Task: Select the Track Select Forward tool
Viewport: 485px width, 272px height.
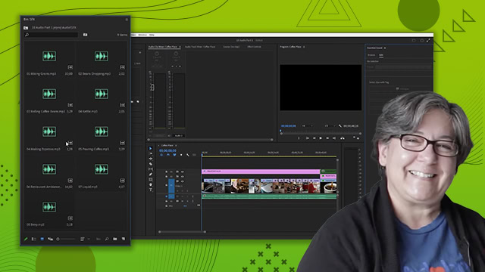Action: [151, 153]
